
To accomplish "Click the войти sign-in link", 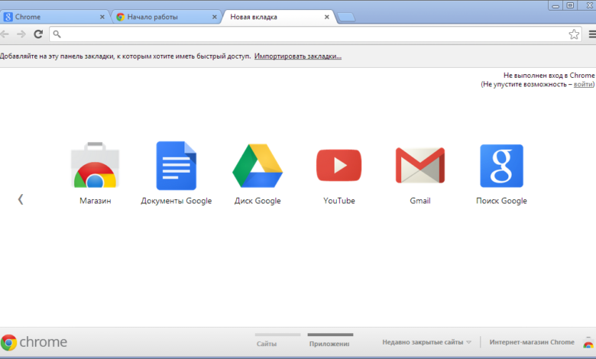I will click(582, 84).
